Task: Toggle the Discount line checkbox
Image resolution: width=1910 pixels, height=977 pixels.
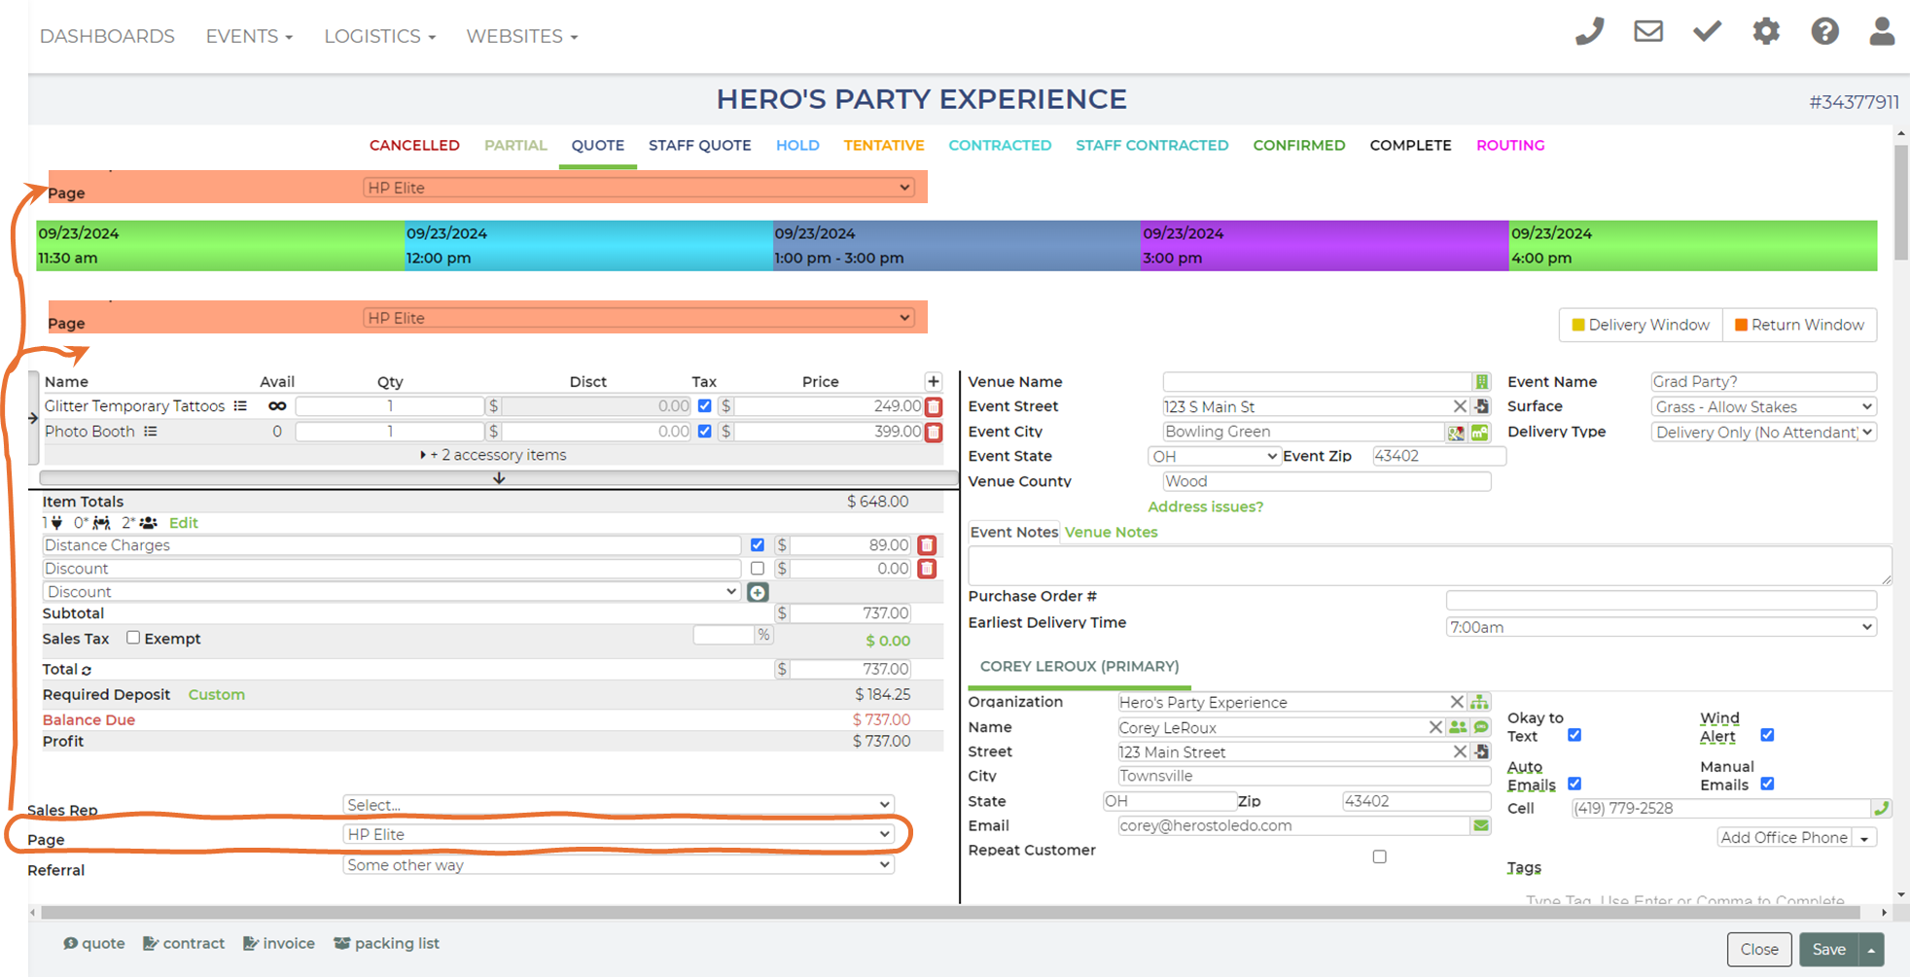Action: point(758,569)
